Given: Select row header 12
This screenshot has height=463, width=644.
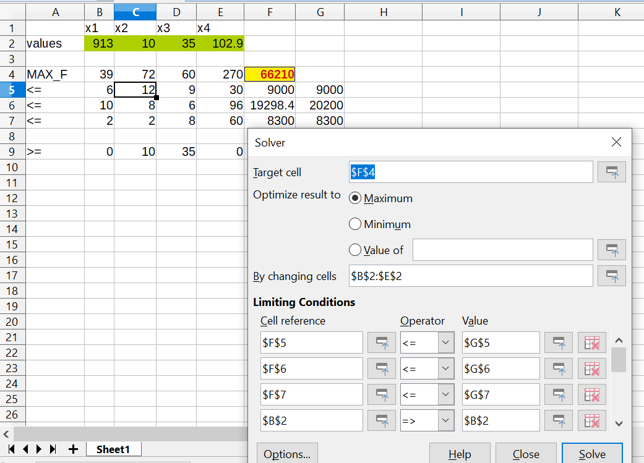Looking at the screenshot, I should click(x=12, y=198).
